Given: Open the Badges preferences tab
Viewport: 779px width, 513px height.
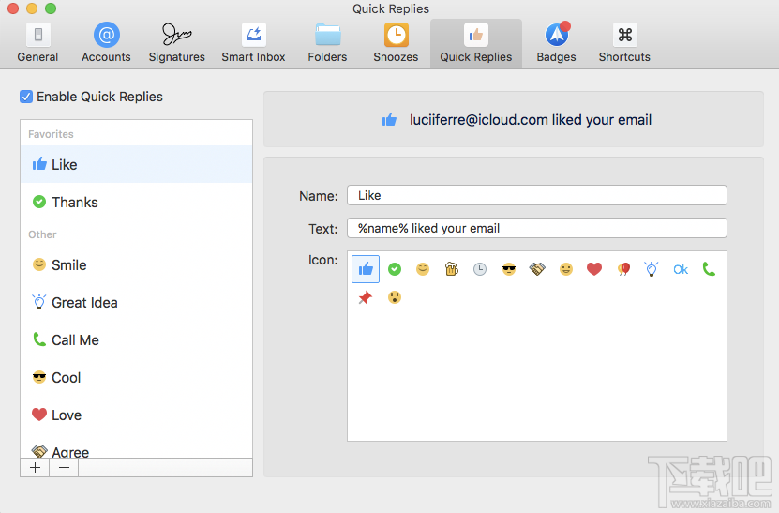Looking at the screenshot, I should click(x=557, y=43).
